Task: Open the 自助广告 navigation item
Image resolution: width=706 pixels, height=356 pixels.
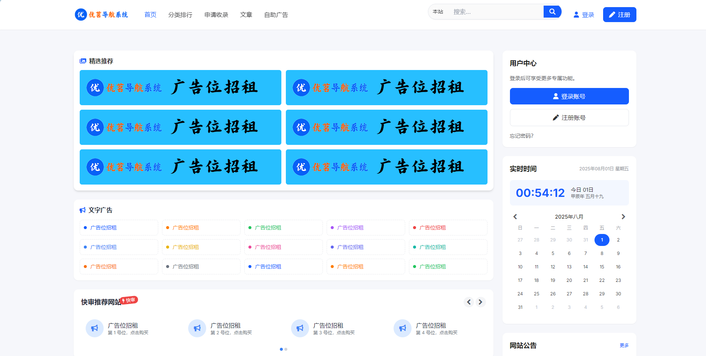Action: click(x=276, y=15)
